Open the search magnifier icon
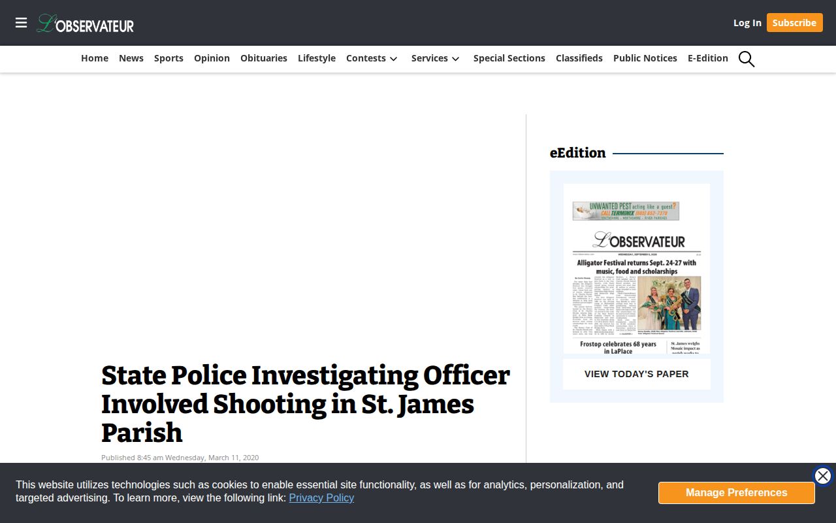Viewport: 836px width, 523px height. tap(747, 59)
